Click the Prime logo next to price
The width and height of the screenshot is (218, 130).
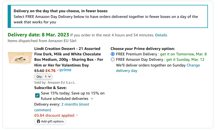coord(64,70)
